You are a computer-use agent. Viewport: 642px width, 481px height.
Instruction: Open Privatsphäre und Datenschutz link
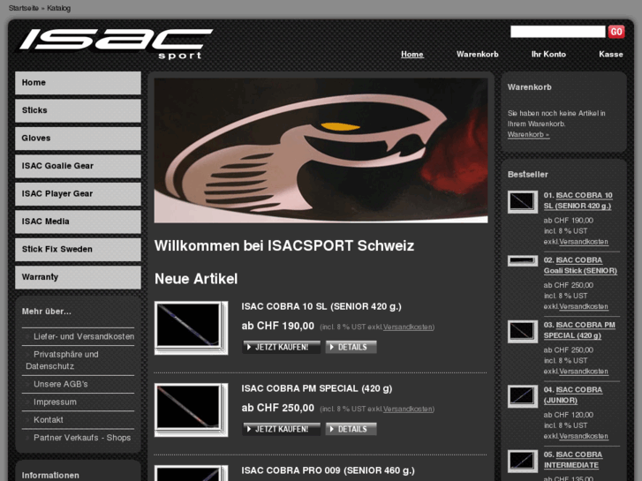click(62, 360)
